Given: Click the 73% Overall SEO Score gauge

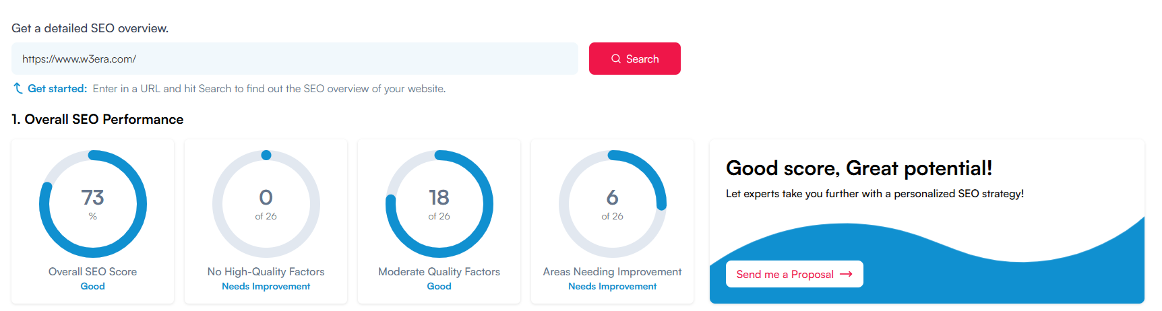Looking at the screenshot, I should coord(93,204).
